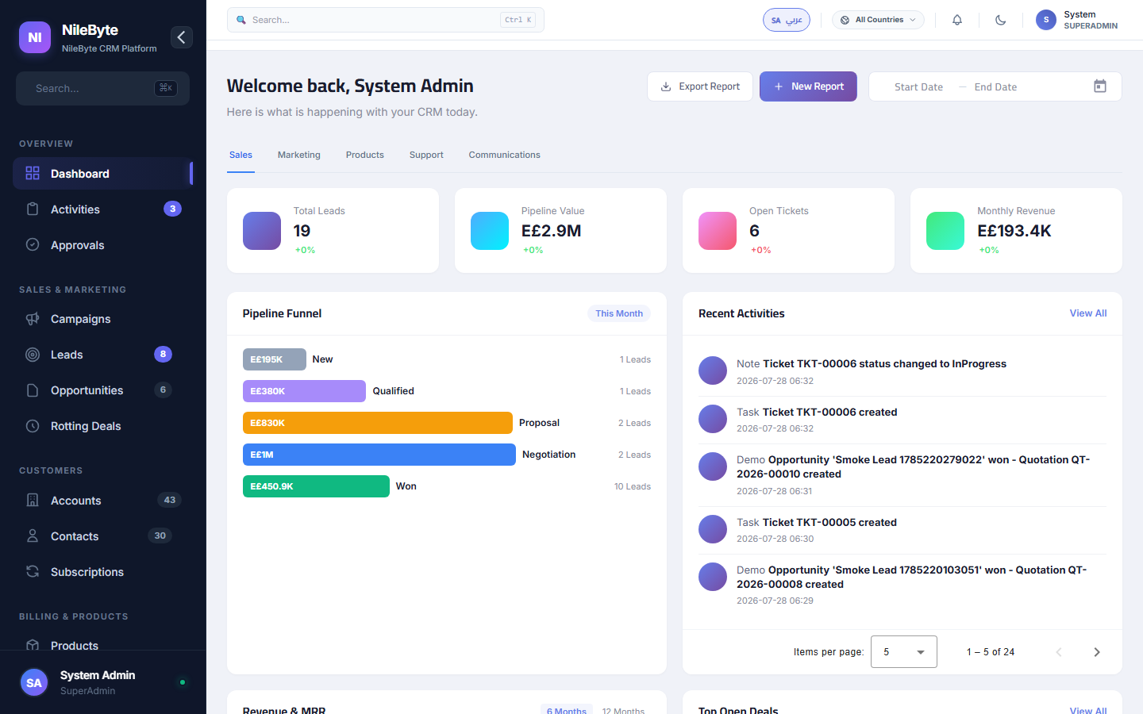Click the Negotiation funnel bar E£1M
This screenshot has height=714, width=1143.
click(x=379, y=455)
